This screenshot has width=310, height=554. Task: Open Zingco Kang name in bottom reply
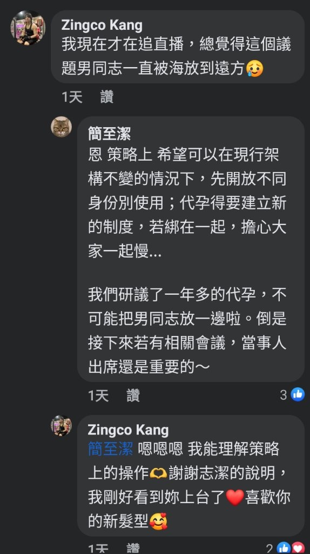128,430
